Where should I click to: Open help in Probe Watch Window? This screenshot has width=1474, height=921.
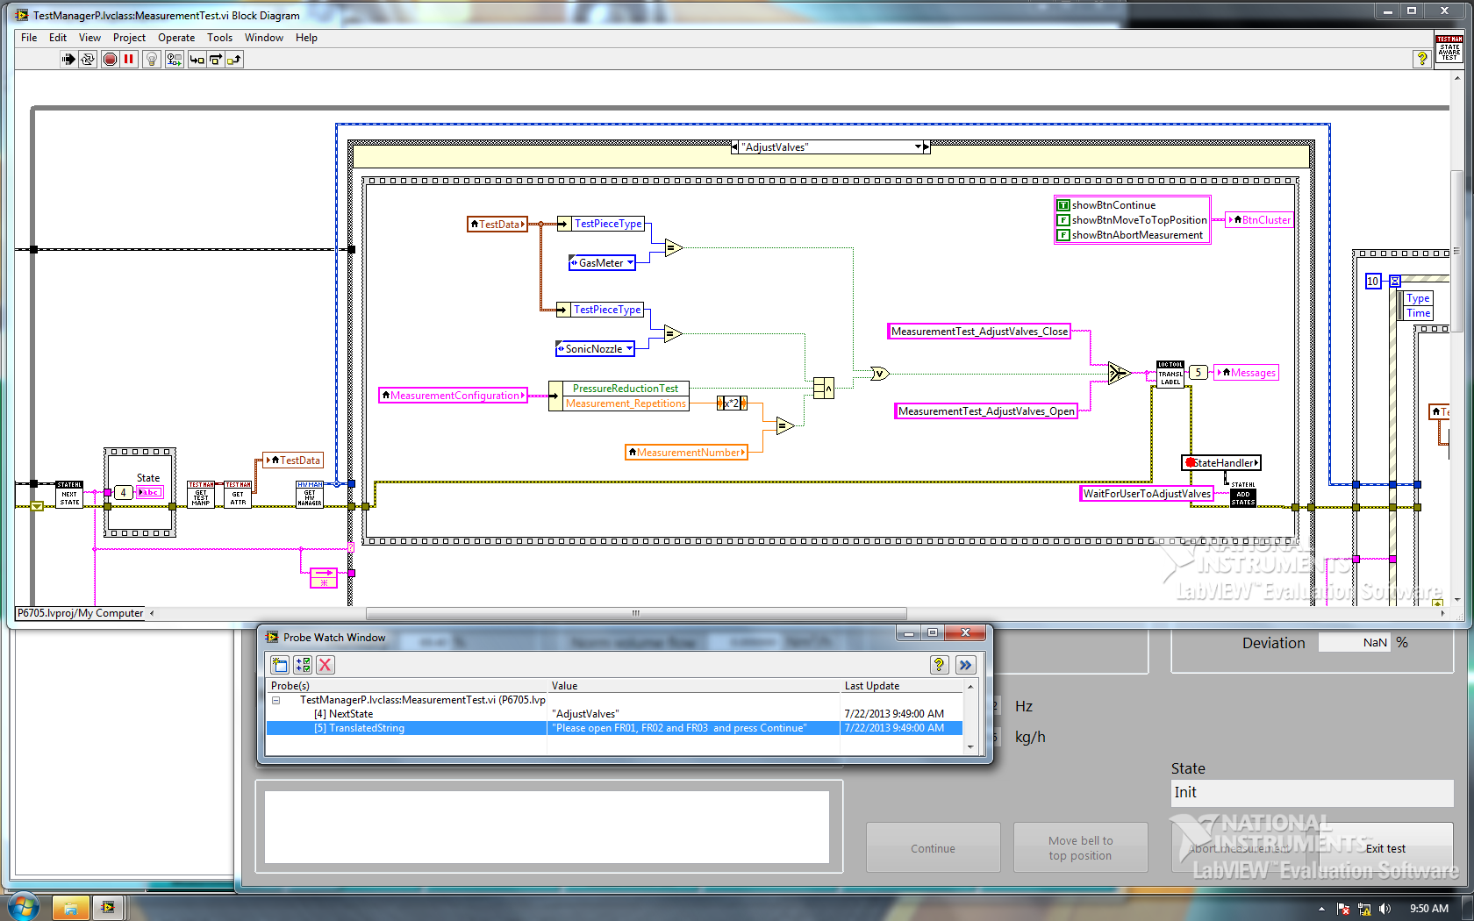point(939,665)
